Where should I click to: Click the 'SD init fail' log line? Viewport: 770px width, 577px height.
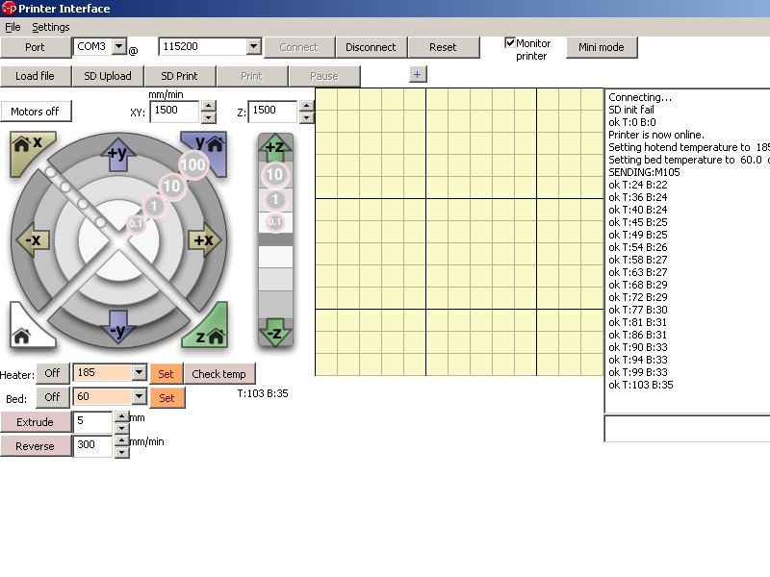pos(631,110)
